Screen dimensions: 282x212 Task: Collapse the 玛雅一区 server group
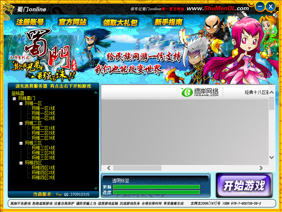pos(21,104)
